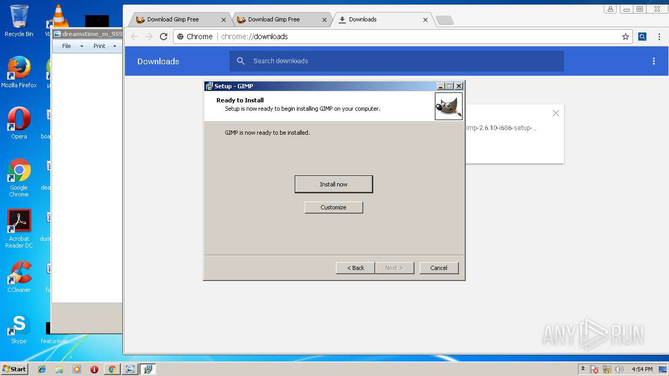
Task: Open the Customize install options
Action: 333,207
